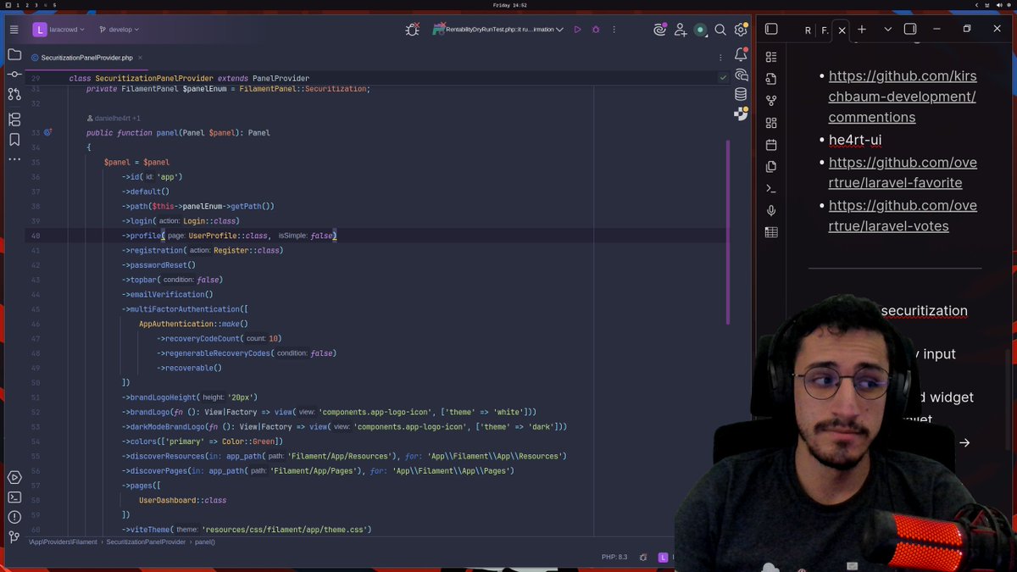Click the editor vertical scrollbar marker
Image resolution: width=1017 pixels, height=572 pixels.
coord(727,232)
